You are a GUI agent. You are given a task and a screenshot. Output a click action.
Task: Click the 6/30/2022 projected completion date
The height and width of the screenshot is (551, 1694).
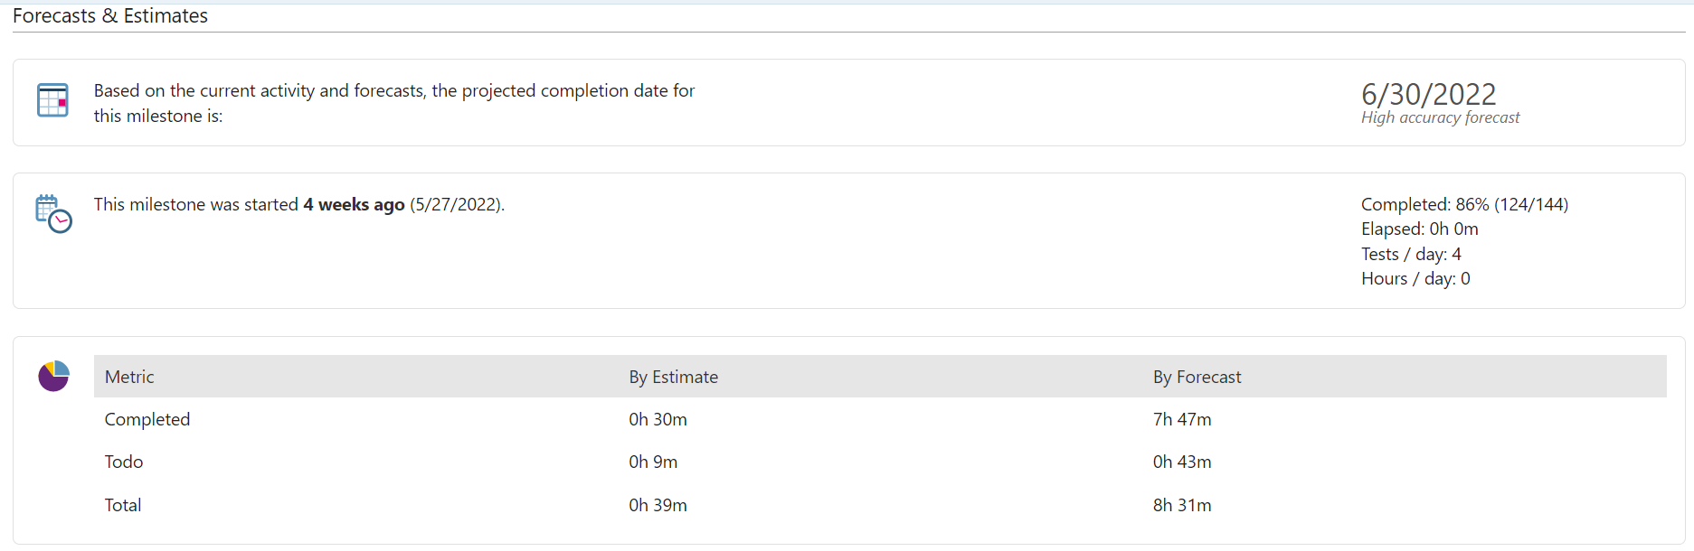pyautogui.click(x=1428, y=94)
